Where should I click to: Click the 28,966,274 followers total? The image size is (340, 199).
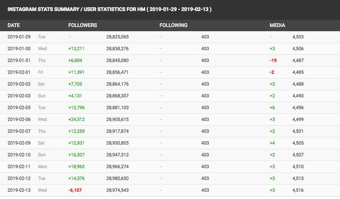click(x=118, y=167)
